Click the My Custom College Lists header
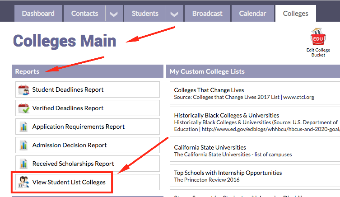Image resolution: width=340 pixels, height=197 pixels. pos(253,71)
